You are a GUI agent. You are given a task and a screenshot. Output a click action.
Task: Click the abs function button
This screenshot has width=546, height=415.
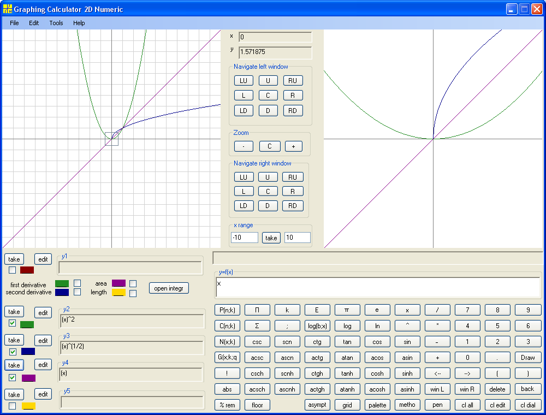coord(227,389)
